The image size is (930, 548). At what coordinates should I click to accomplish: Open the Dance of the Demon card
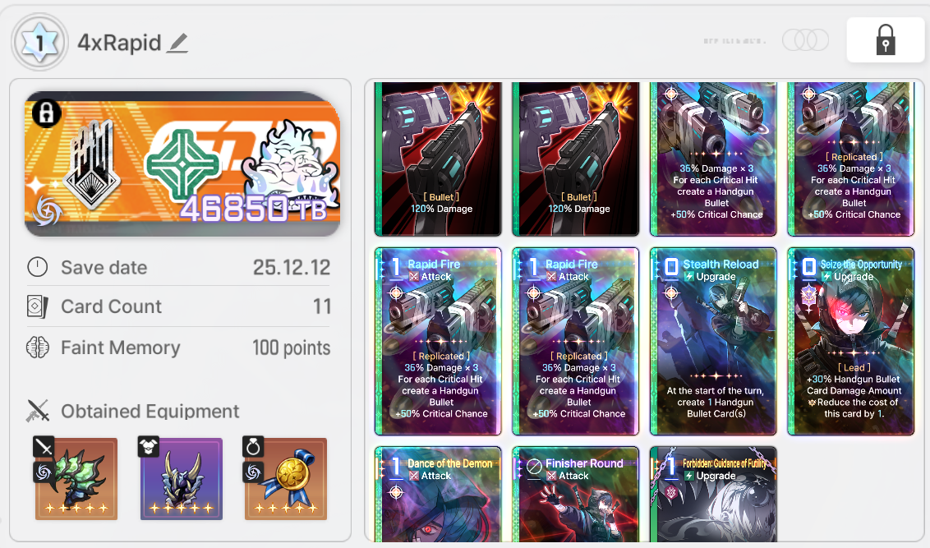click(x=439, y=495)
